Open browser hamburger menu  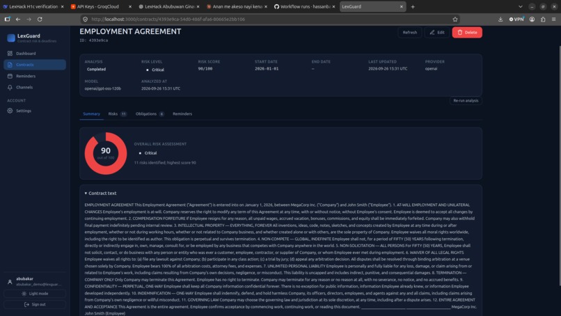coord(554,19)
